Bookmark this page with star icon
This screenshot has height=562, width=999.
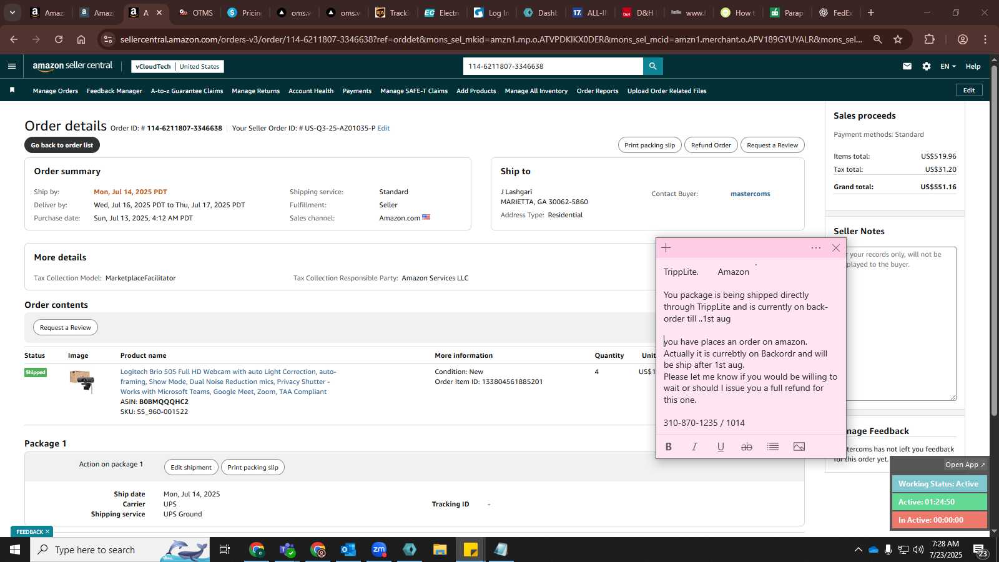pyautogui.click(x=898, y=39)
